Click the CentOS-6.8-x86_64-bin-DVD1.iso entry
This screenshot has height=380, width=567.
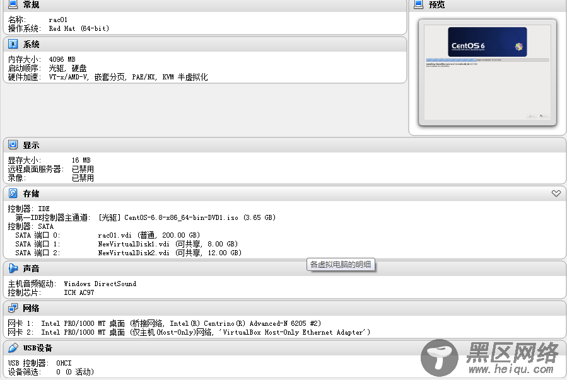click(x=187, y=217)
